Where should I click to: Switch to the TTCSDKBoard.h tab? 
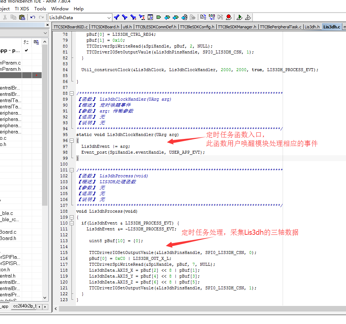[x=105, y=27]
